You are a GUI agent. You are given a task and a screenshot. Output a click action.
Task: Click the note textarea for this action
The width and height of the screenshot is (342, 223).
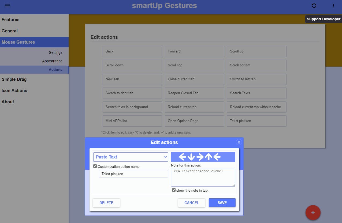203,177
